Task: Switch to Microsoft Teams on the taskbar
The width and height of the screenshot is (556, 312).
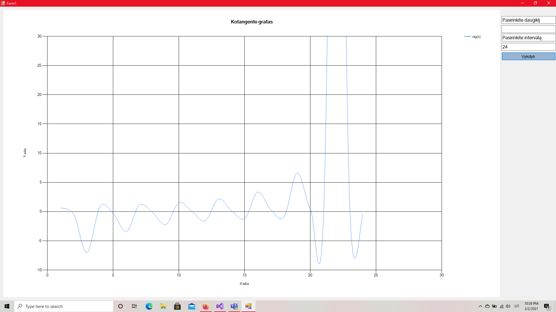Action: 234,306
